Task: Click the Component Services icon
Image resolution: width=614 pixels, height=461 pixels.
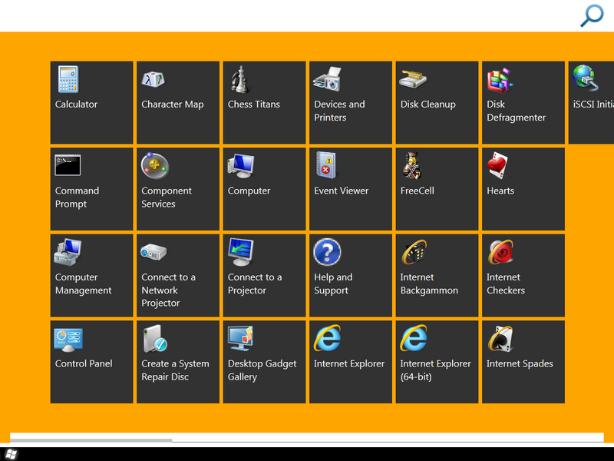Action: (155, 165)
